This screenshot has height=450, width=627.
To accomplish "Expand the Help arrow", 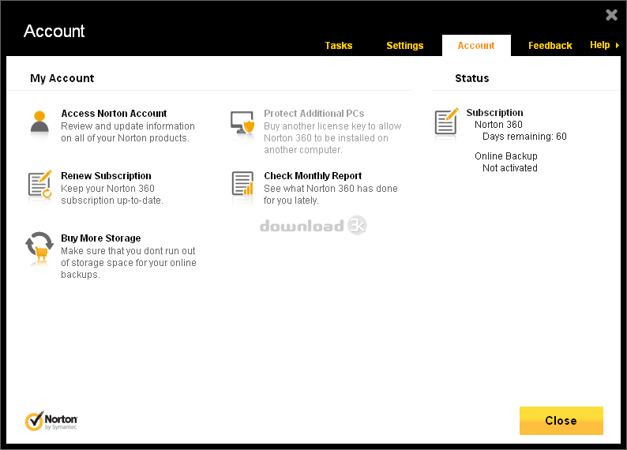I will click(617, 46).
